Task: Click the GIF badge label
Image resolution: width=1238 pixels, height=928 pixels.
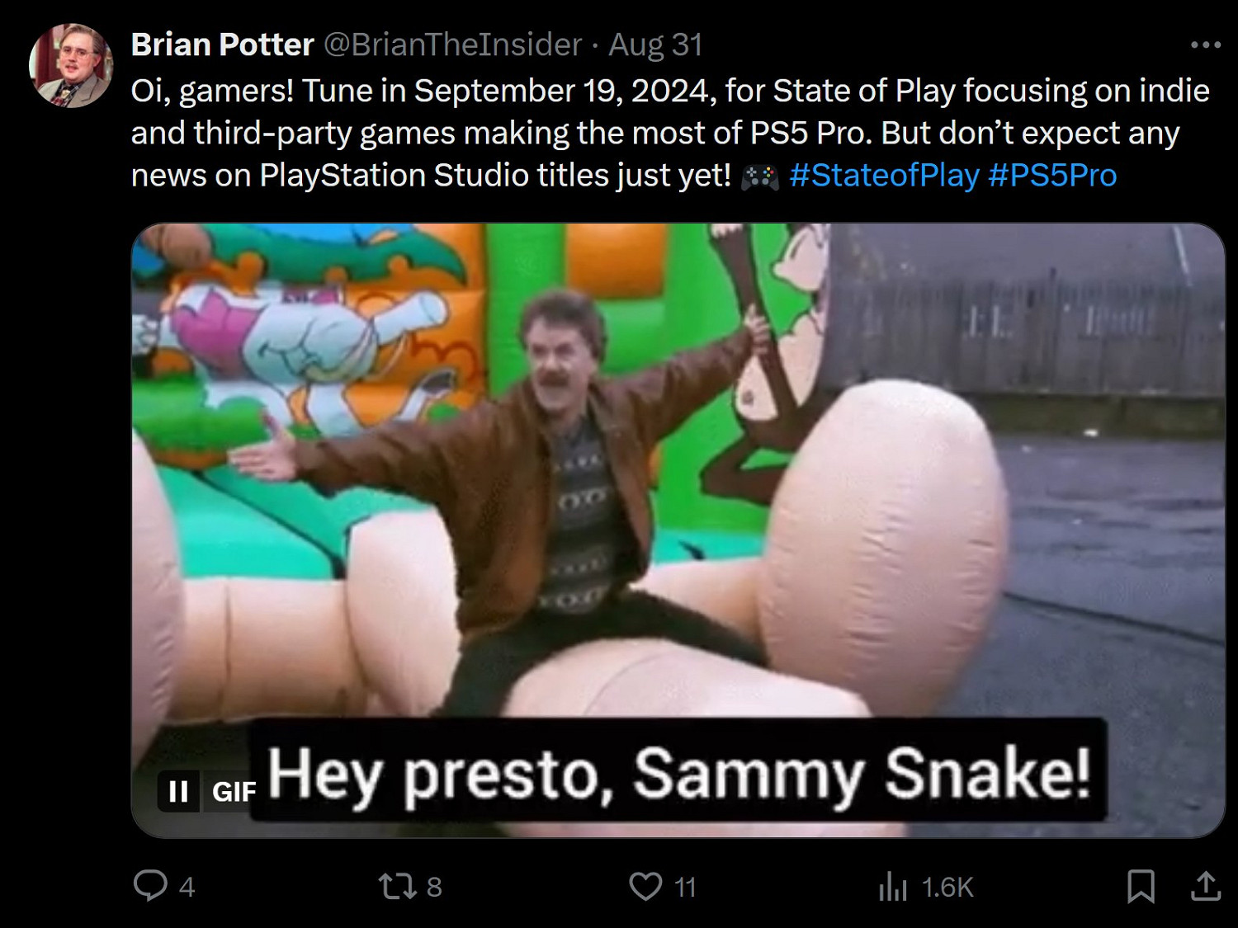Action: pyautogui.click(x=234, y=792)
